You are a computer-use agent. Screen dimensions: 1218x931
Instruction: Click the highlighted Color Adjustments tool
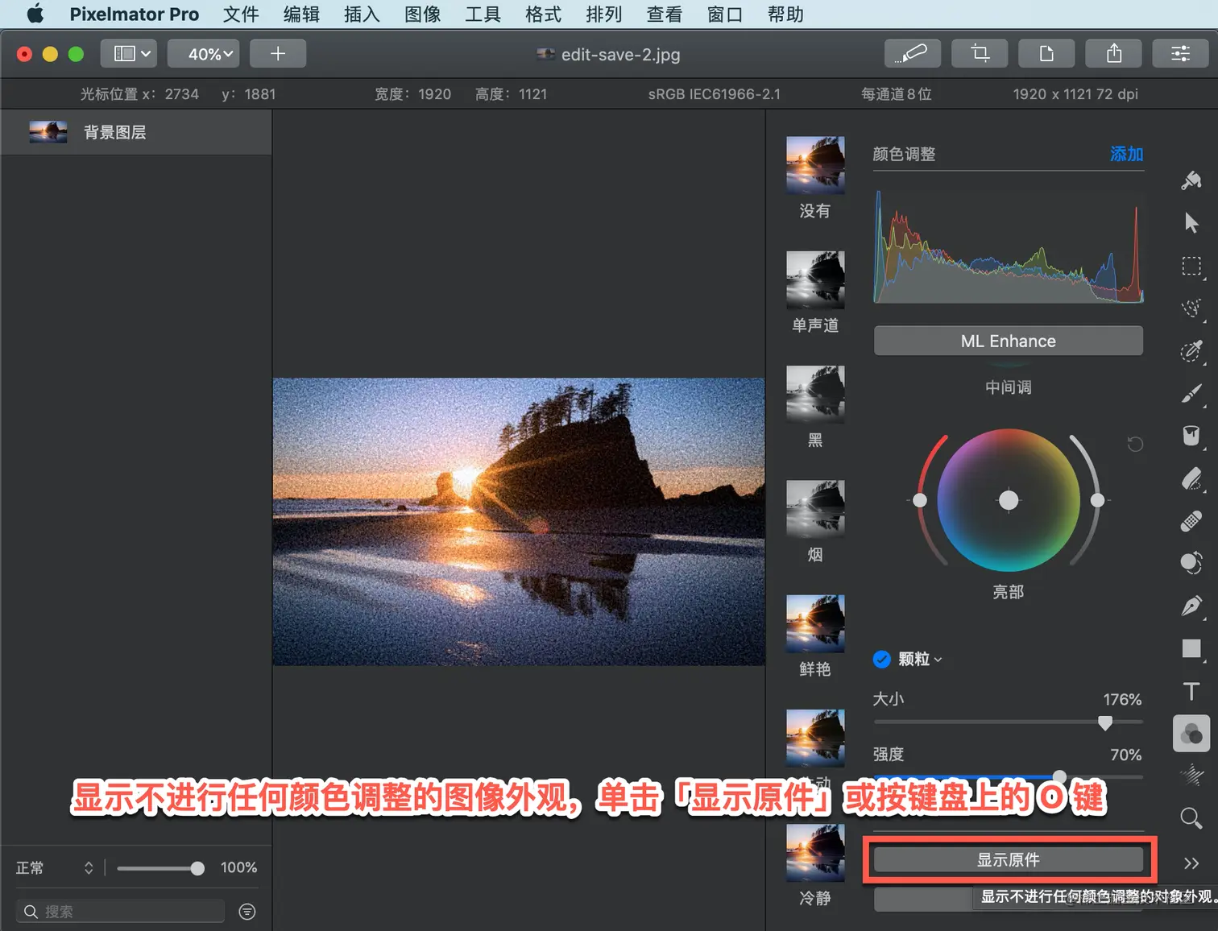tap(1191, 734)
